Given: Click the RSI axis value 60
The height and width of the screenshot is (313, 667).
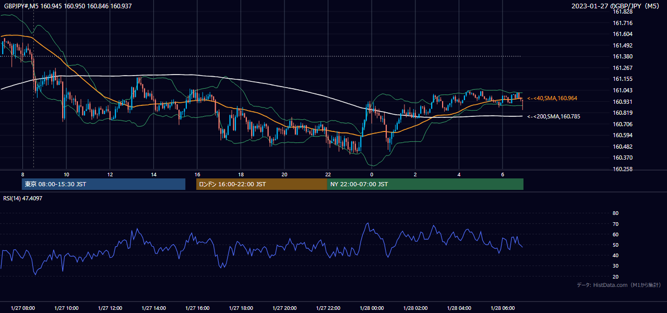Looking at the screenshot, I should (615, 234).
